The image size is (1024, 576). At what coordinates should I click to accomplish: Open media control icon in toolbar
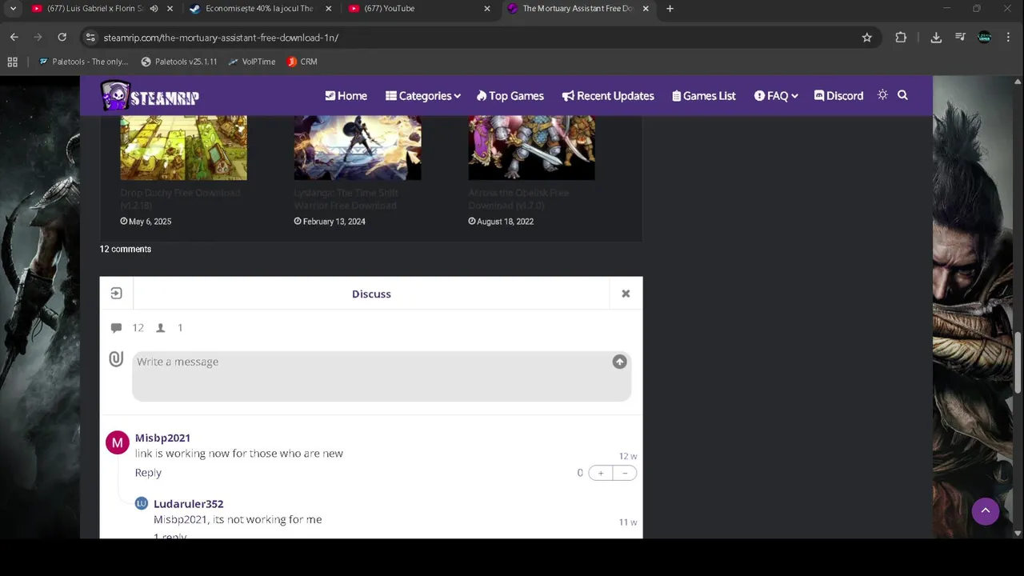[960, 38]
